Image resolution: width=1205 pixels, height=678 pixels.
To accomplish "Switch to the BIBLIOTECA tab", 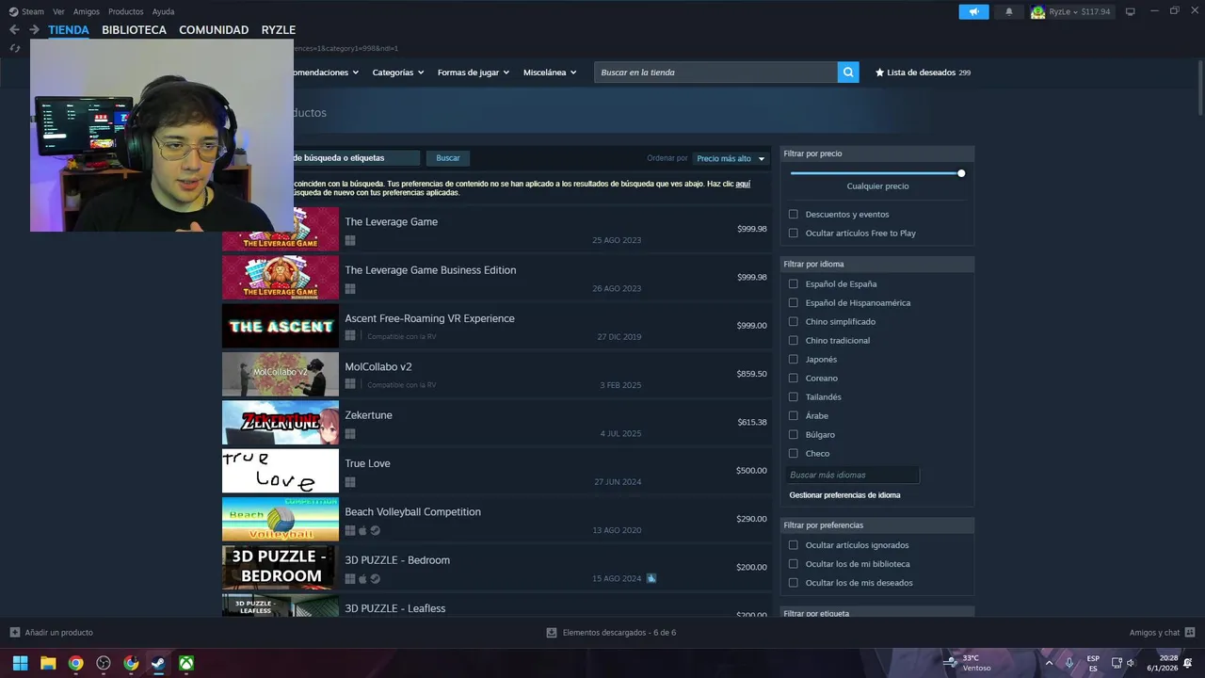I will pos(134,30).
